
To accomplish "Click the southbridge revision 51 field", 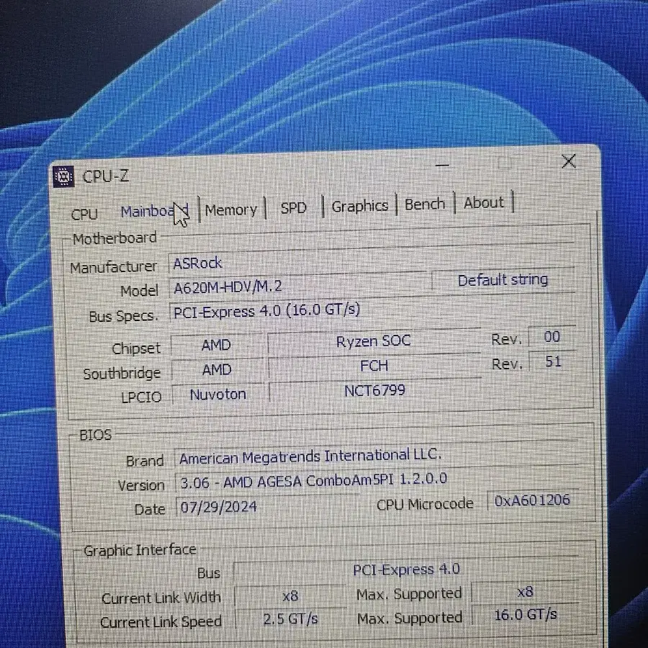I will point(552,361).
